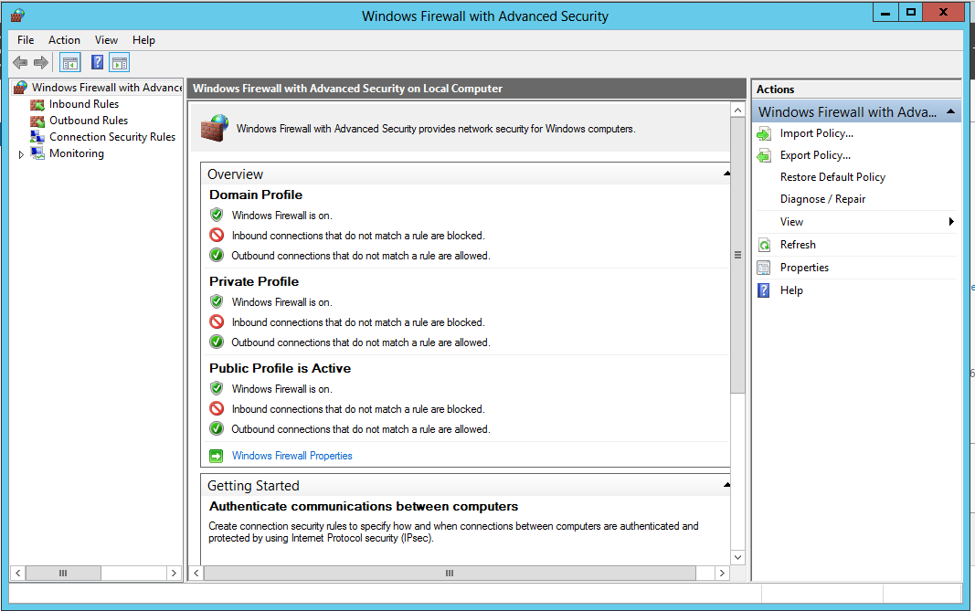Click the Inbound Rules tree icon
This screenshot has height=611, width=975.
pyautogui.click(x=37, y=104)
